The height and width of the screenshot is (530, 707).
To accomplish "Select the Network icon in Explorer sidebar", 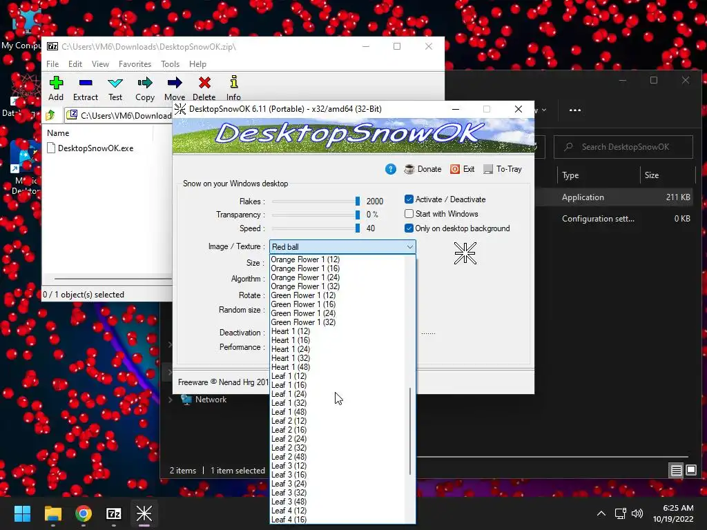I will 186,400.
